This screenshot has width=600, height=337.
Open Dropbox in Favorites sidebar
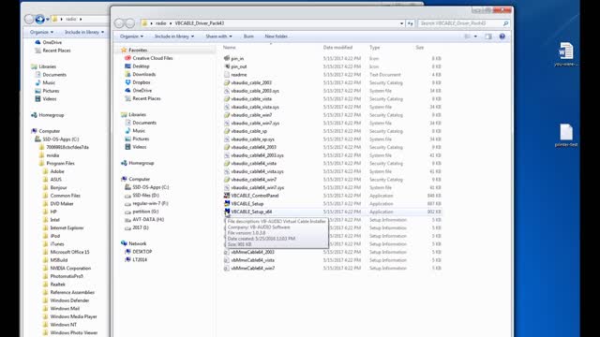pyautogui.click(x=138, y=82)
